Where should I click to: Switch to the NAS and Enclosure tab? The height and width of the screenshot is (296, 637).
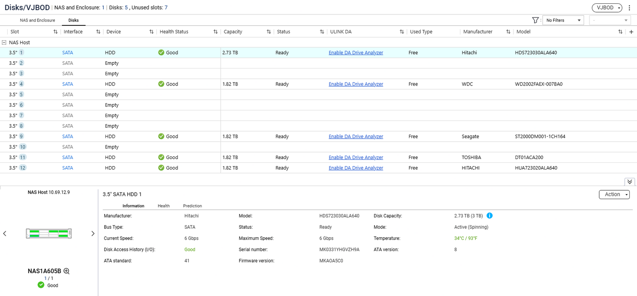(x=37, y=20)
